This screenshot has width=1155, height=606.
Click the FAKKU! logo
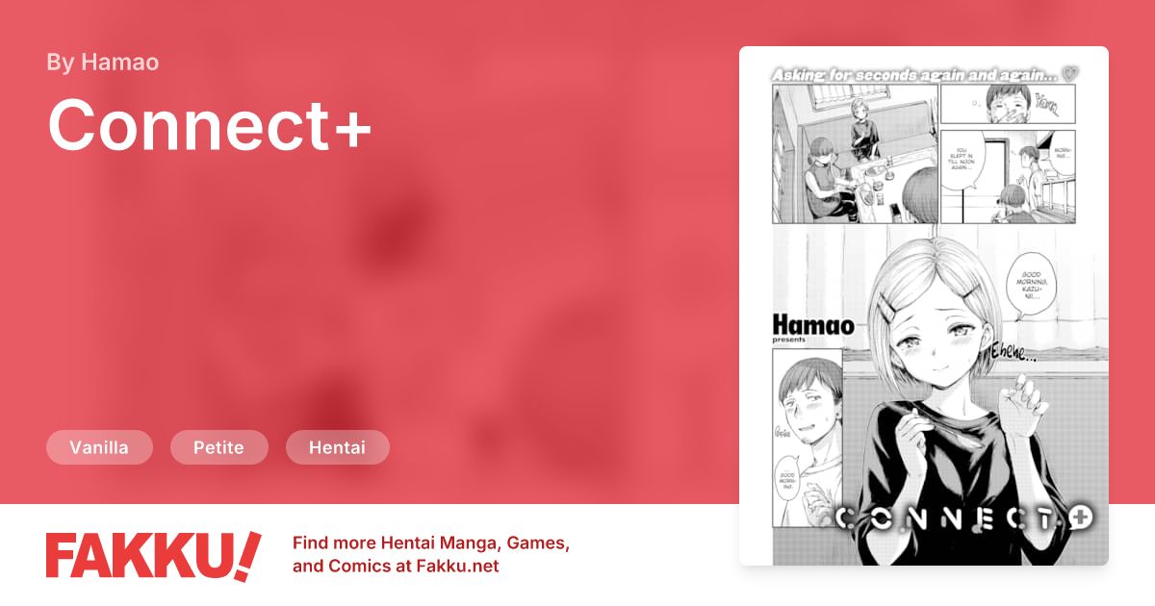153,555
